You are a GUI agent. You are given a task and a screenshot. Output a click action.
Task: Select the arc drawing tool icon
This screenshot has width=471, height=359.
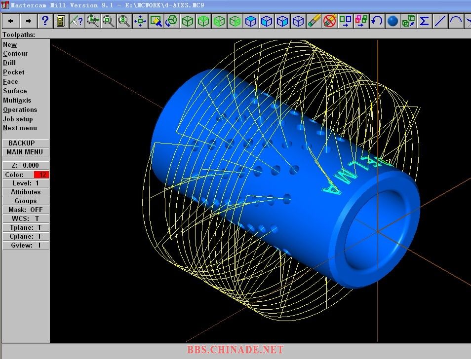point(456,21)
